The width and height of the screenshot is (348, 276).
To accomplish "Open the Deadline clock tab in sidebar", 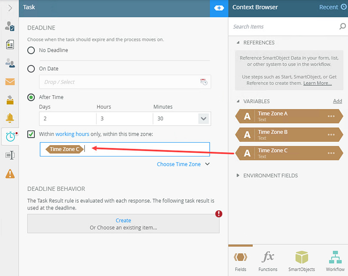I will 10,136.
